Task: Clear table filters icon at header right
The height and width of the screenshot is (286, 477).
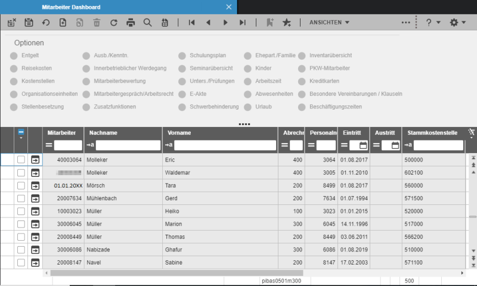Action: tap(472, 132)
